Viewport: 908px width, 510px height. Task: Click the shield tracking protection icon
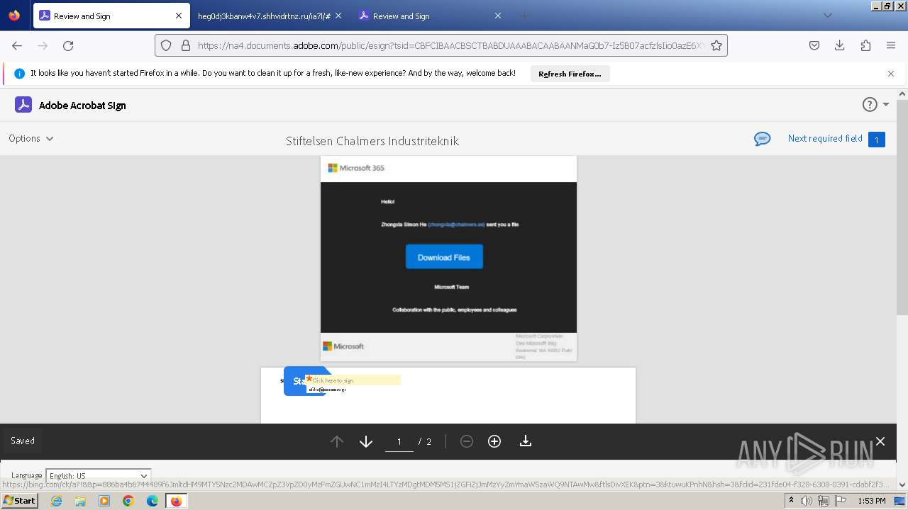pos(166,45)
